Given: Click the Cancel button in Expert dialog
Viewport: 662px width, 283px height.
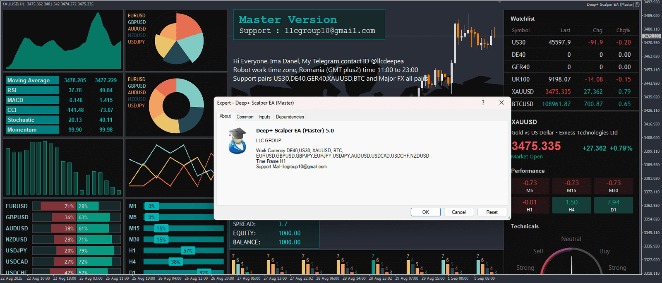Looking at the screenshot, I should coord(459,212).
